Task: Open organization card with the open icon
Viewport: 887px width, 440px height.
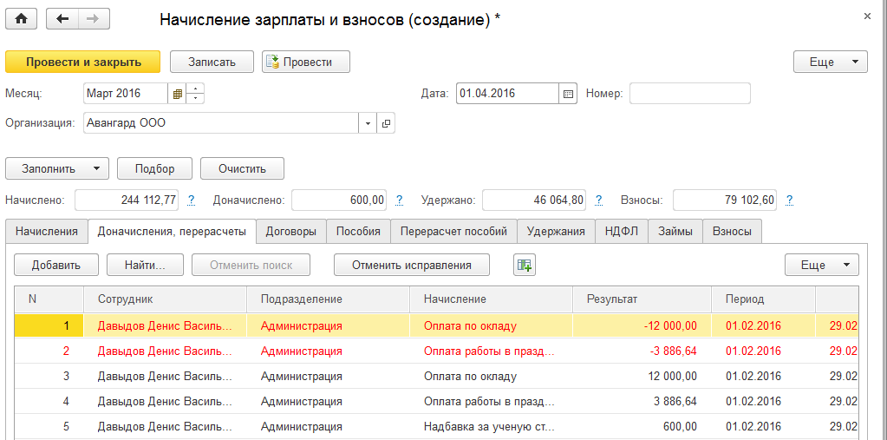Action: coord(386,123)
